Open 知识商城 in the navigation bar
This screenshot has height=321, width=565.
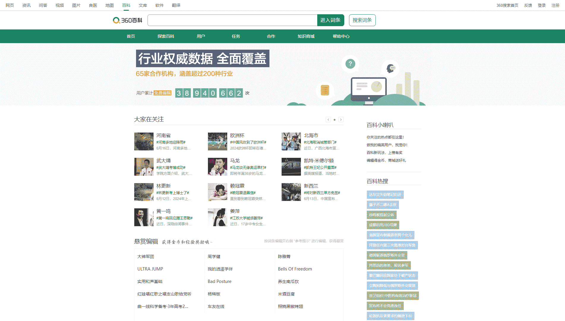point(306,36)
